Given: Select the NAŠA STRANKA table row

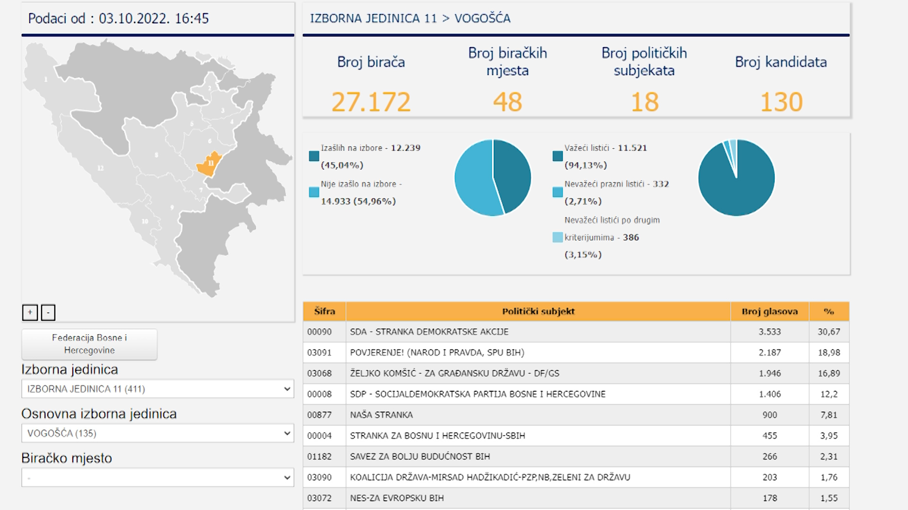Looking at the screenshot, I should coord(381,415).
